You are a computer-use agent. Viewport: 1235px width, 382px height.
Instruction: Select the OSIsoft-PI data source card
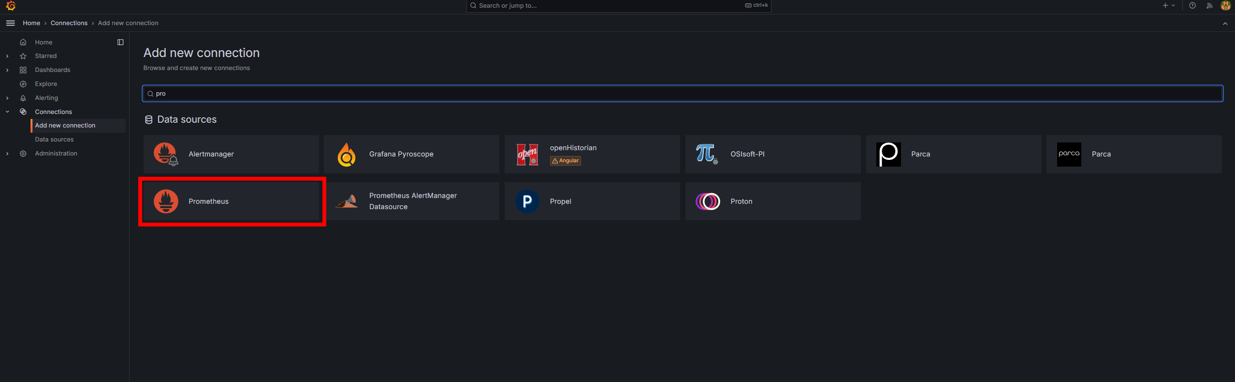[773, 154]
